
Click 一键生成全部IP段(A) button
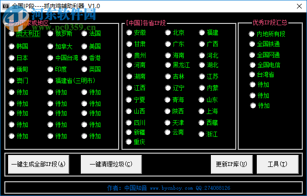tap(39, 165)
